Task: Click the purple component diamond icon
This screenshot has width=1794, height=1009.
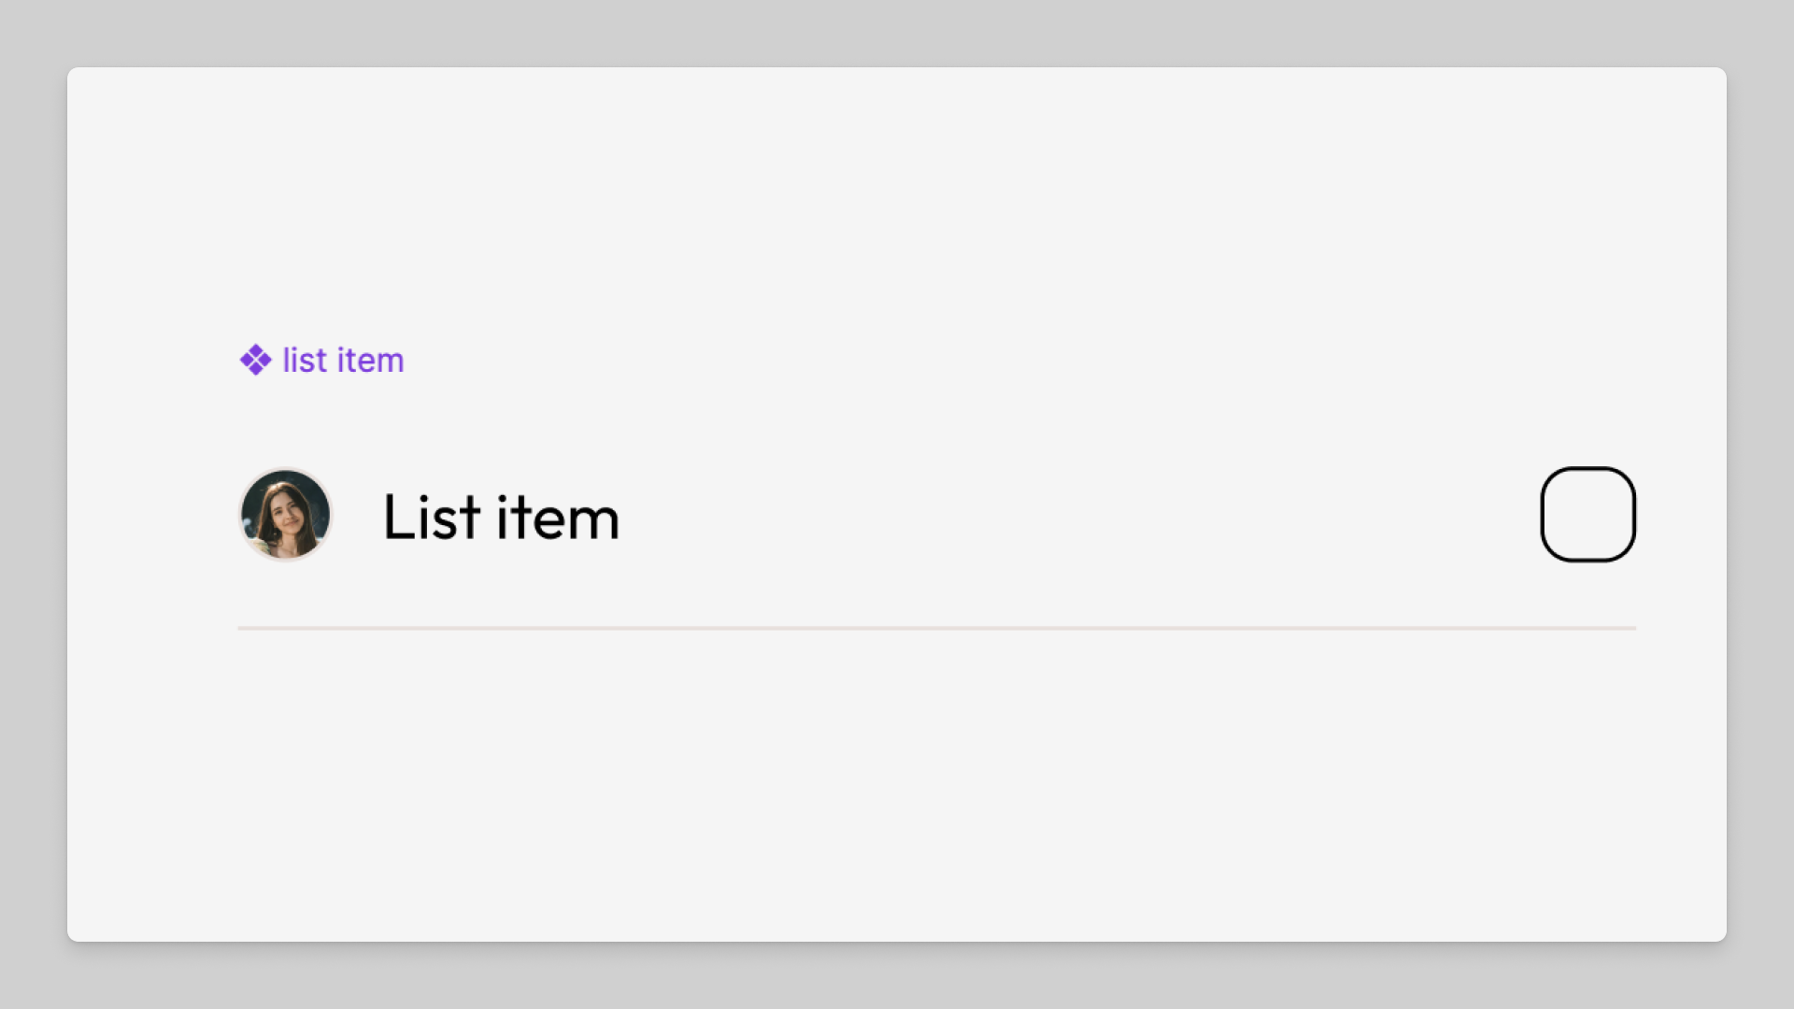Action: point(255,360)
